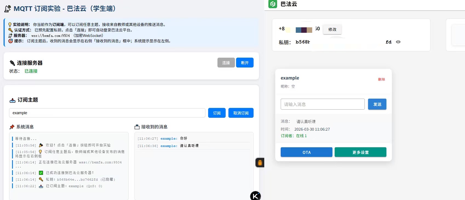
Task: Click the pushpin icon beside 系统消息
Action: click(x=12, y=127)
